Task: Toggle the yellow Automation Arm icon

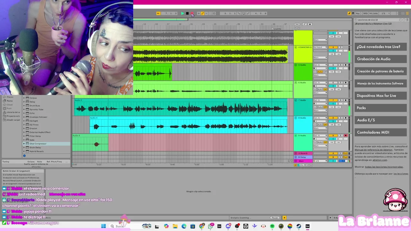Action: coord(203,13)
